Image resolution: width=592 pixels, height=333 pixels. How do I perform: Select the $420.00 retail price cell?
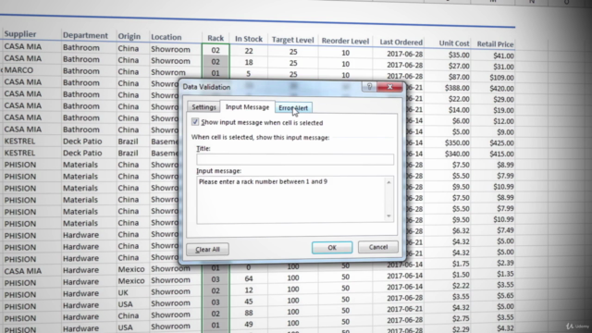(501, 89)
